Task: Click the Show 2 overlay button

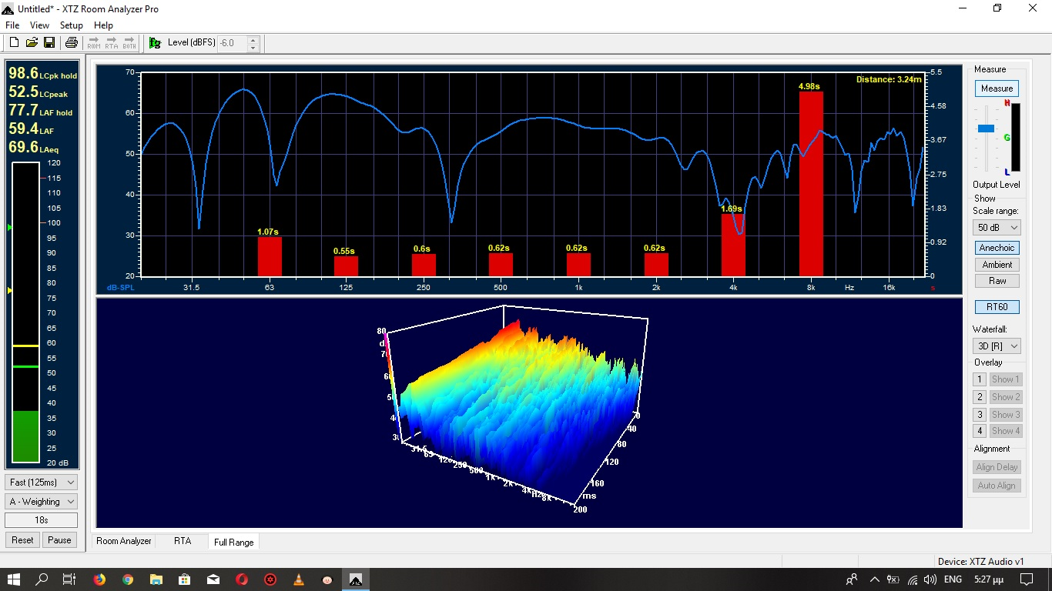Action: pyautogui.click(x=1005, y=397)
